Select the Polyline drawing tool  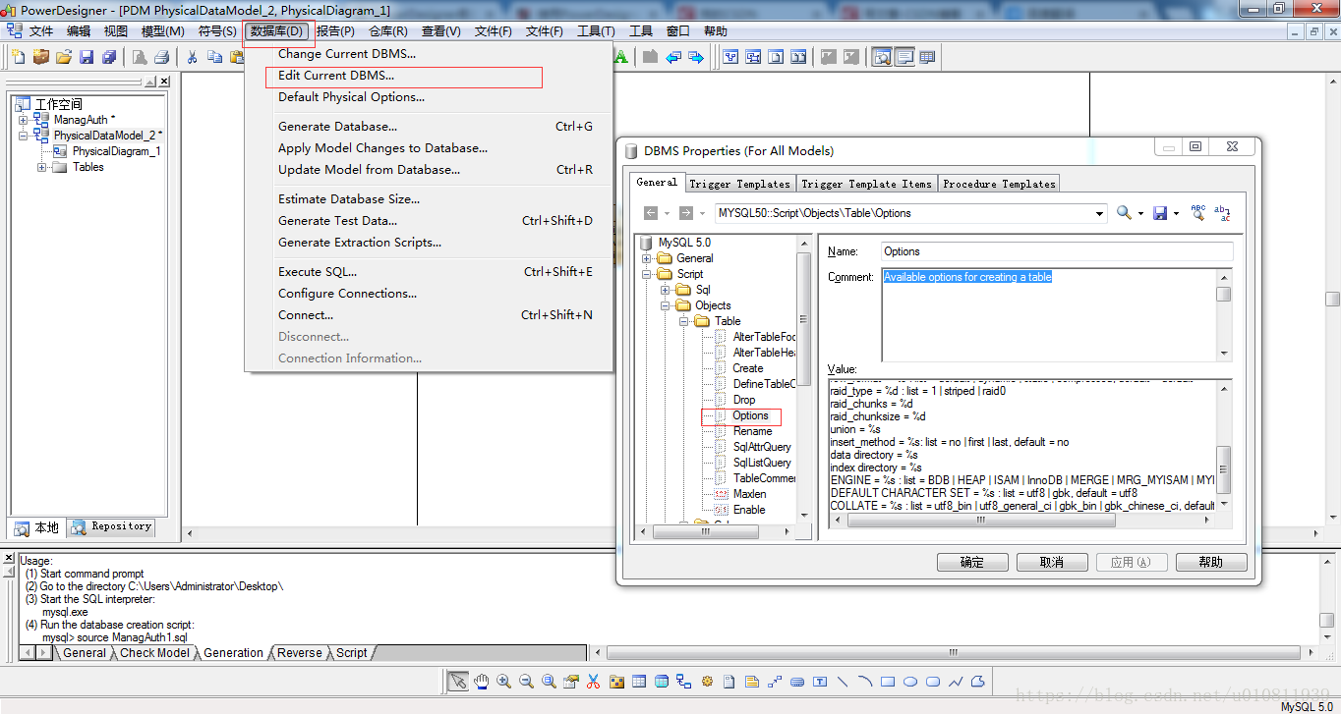pos(955,681)
